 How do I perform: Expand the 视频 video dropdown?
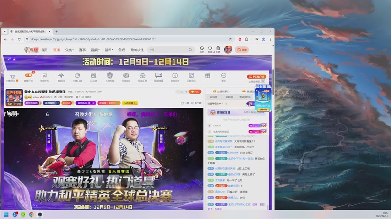[95, 50]
